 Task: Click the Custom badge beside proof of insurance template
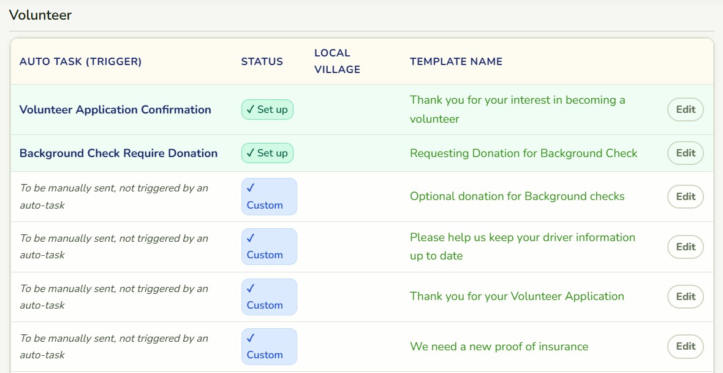click(269, 347)
